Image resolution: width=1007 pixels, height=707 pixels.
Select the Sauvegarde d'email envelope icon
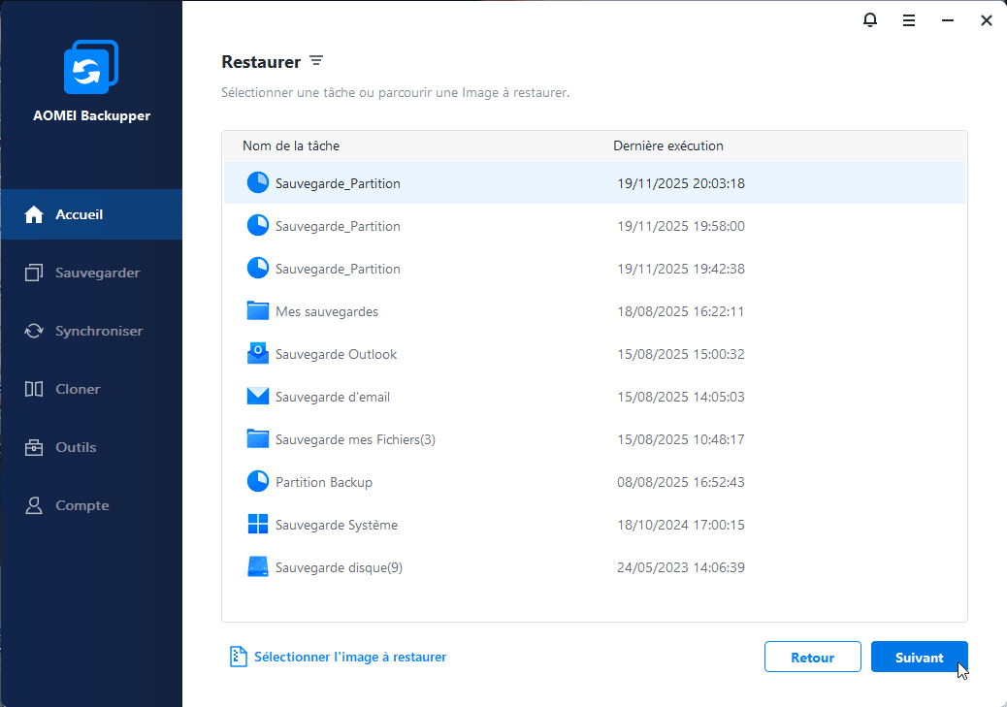(257, 397)
